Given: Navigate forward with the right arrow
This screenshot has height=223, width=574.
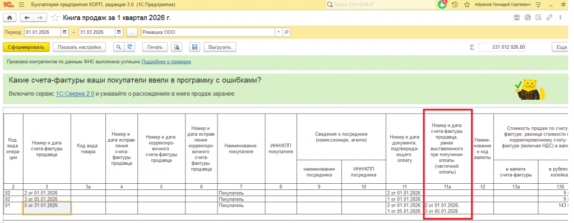Looking at the screenshot, I should click(40, 17).
